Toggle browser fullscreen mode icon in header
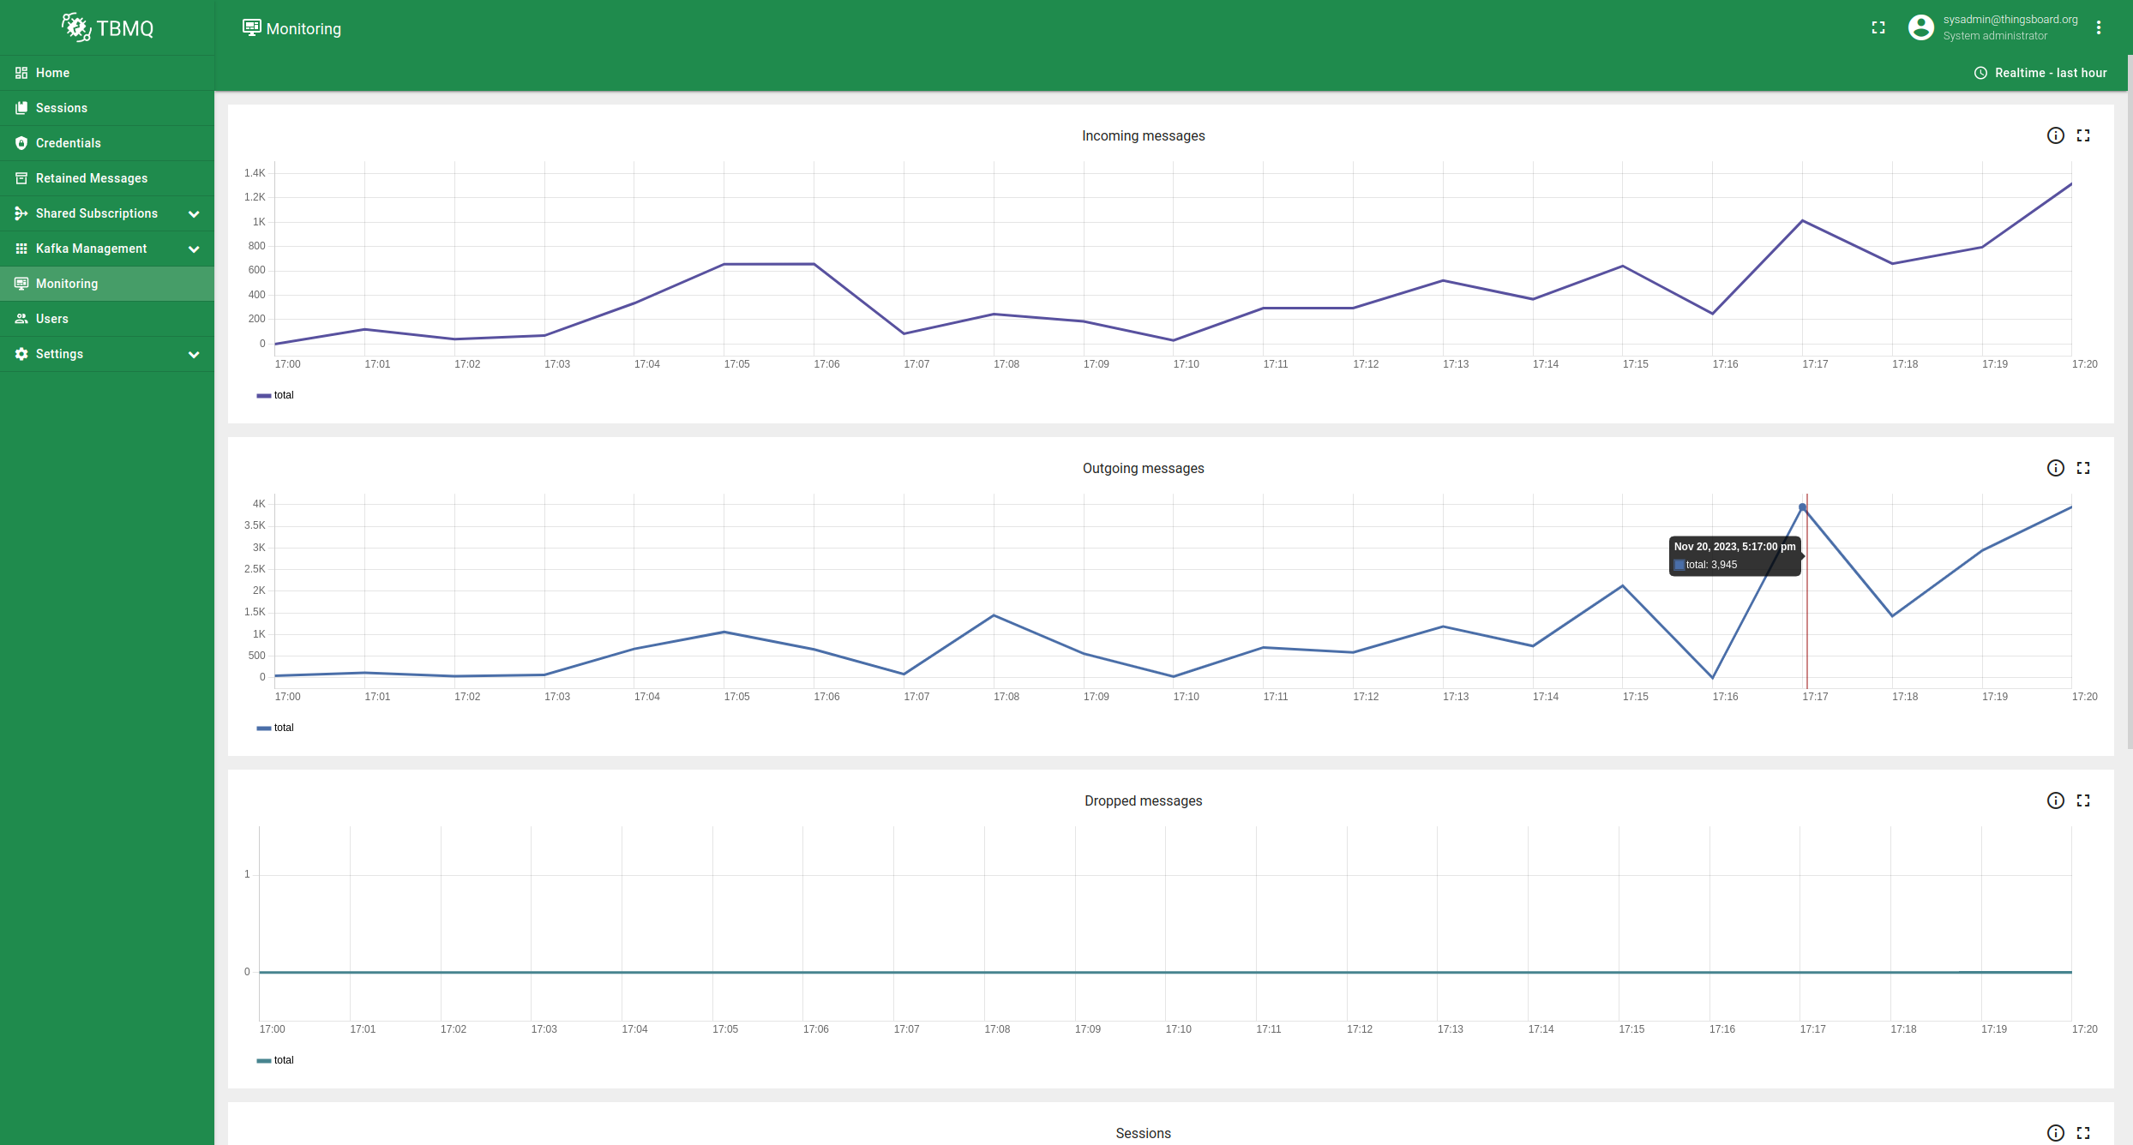Viewport: 2133px width, 1145px height. [1878, 27]
